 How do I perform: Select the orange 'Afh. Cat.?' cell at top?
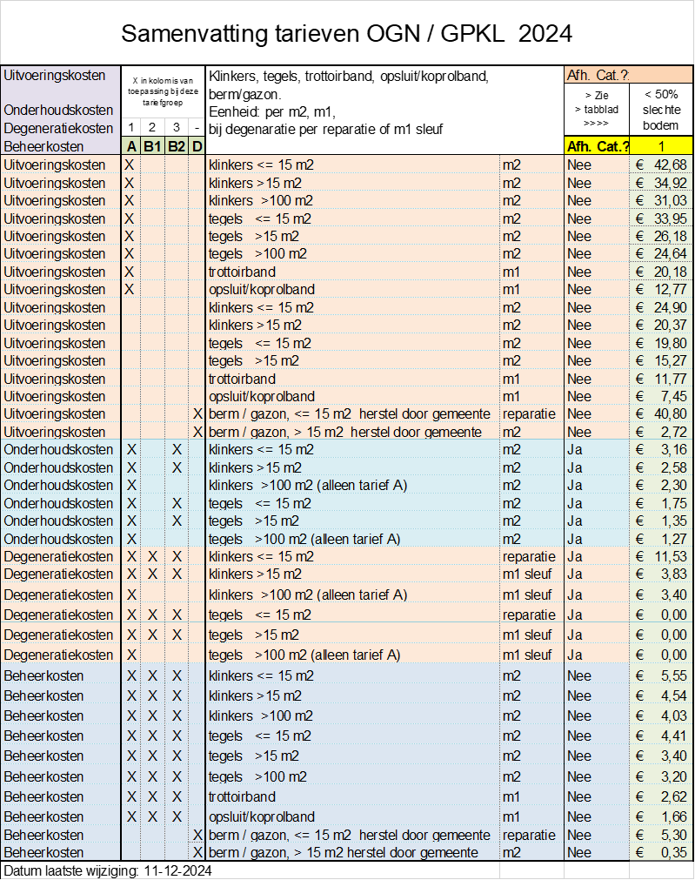click(628, 75)
